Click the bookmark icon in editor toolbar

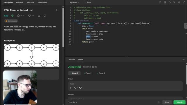point(160,2)
